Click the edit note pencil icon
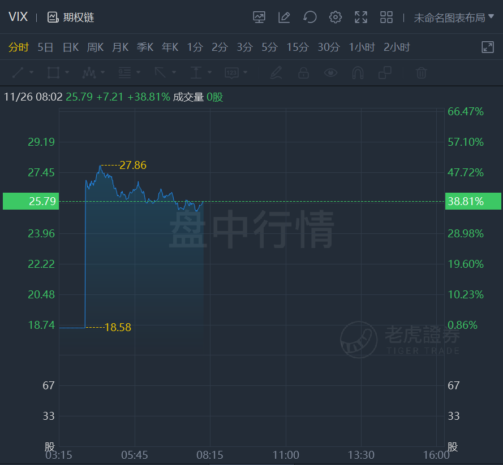The height and width of the screenshot is (465, 503). [284, 18]
